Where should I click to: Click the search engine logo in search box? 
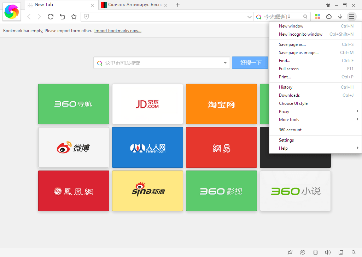tap(259, 17)
